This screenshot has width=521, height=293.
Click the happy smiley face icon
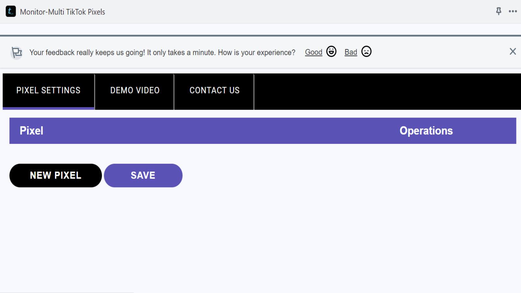pyautogui.click(x=331, y=52)
